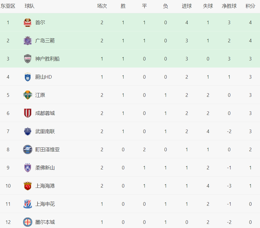The height and width of the screenshot is (228, 260).
Task: Select the 蔚山HD team name
Action: [44, 77]
